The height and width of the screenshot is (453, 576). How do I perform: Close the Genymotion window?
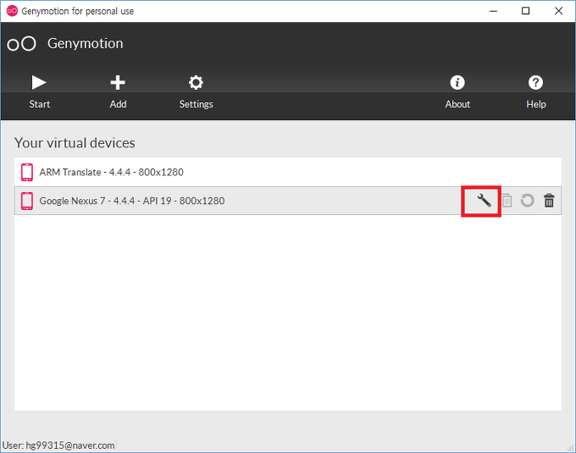tap(558, 11)
